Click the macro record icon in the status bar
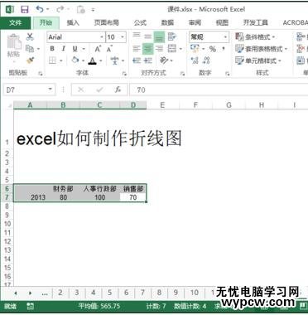308x315 pixels. coord(31,306)
